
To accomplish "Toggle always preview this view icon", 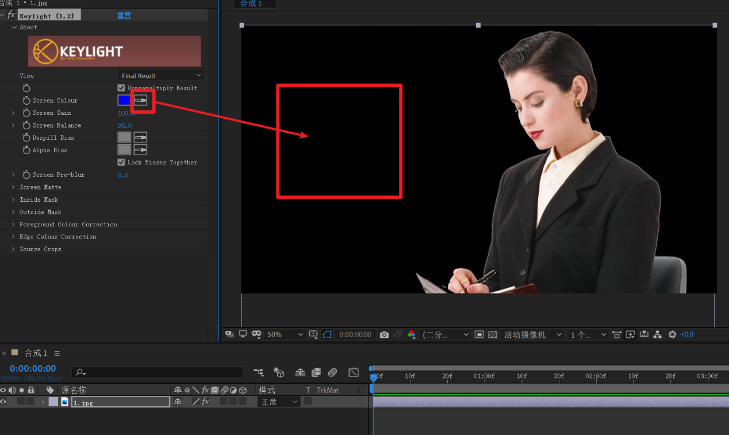I will [x=229, y=334].
